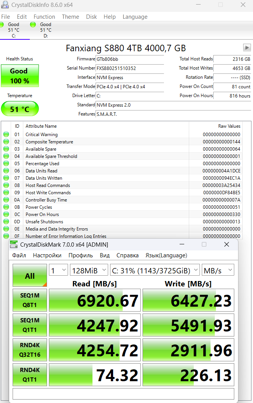This screenshot has height=403, width=253.
Task: Click the next disk arrow button
Action: pyautogui.click(x=247, y=47)
